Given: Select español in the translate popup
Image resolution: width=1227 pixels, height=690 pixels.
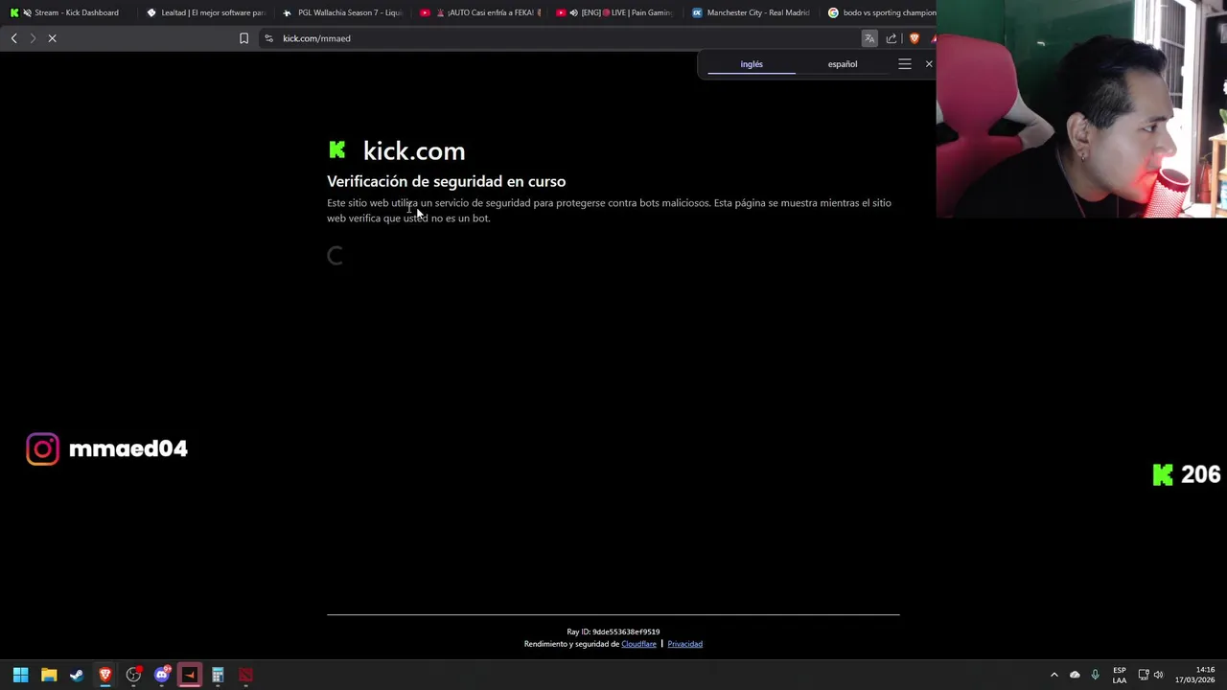Looking at the screenshot, I should [843, 64].
